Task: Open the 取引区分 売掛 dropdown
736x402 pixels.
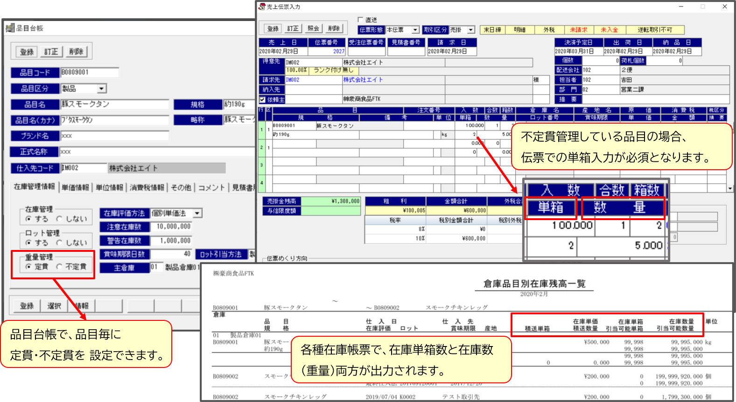Action: point(471,30)
